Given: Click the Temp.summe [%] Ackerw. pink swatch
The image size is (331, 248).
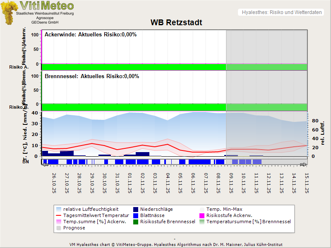Looking at the screenshot, I should (58, 222).
